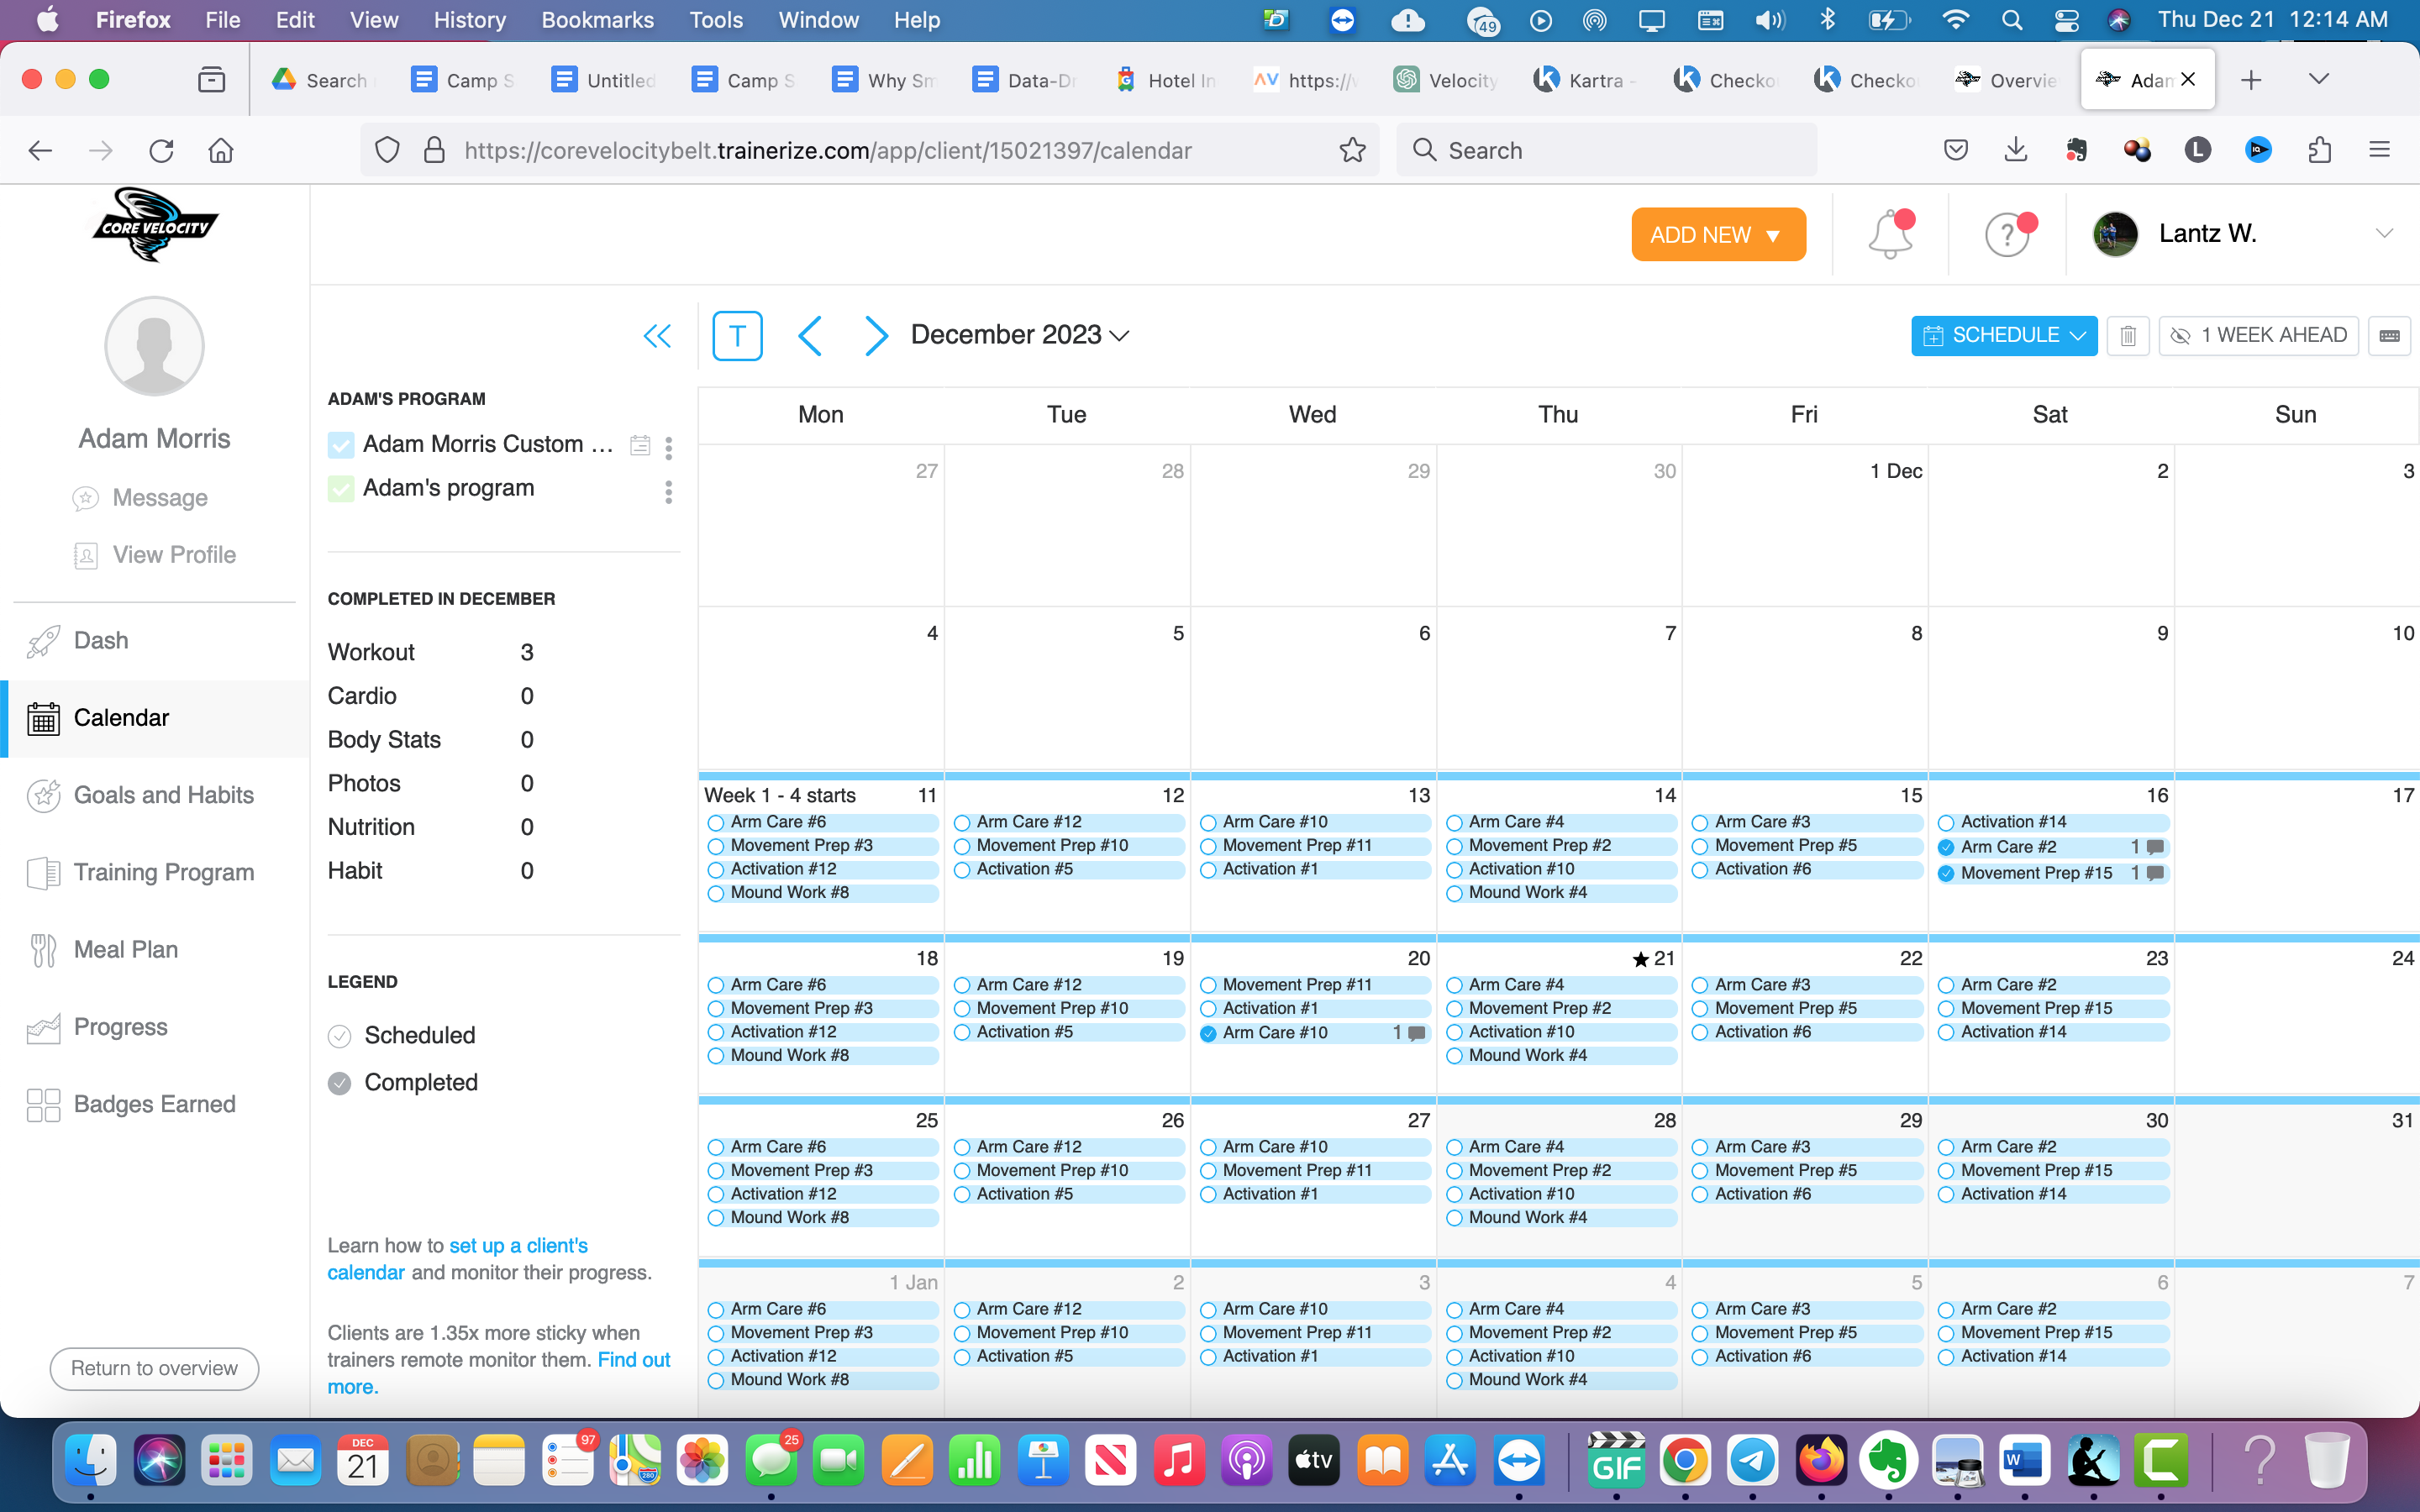
Task: Go to next month arrow
Action: [875, 336]
